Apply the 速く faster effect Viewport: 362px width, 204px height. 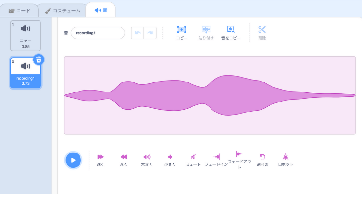pyautogui.click(x=101, y=160)
